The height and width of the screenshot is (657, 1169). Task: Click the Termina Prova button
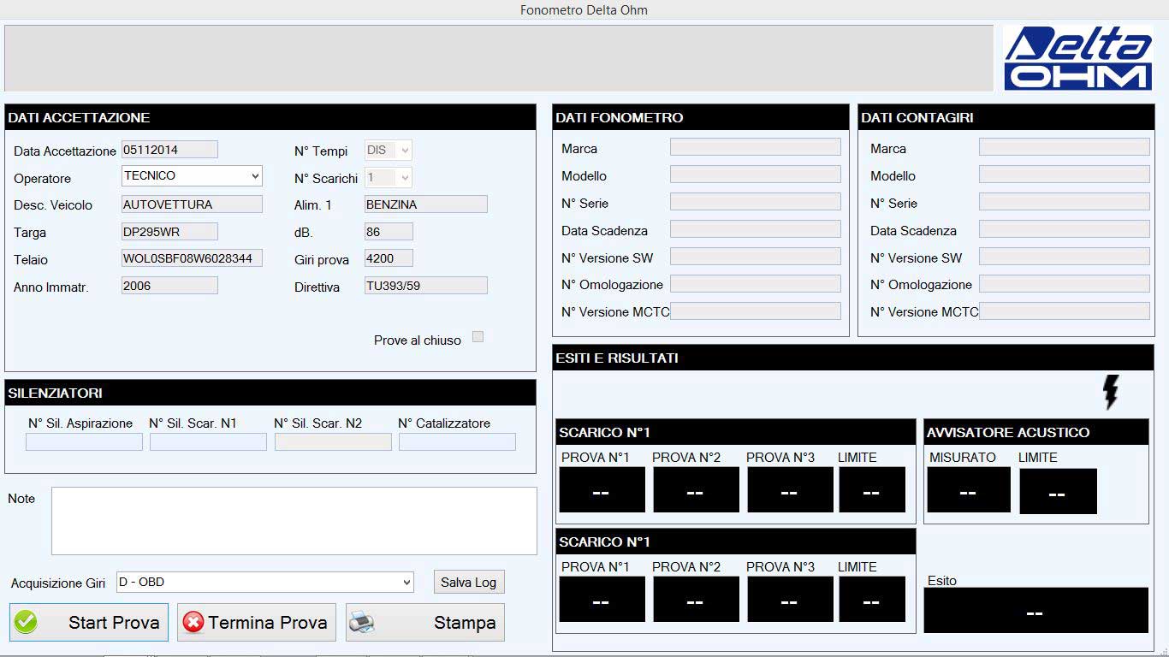coord(257,623)
